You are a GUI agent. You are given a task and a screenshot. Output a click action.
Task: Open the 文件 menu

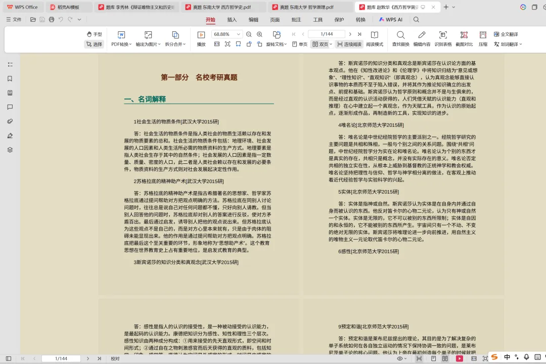coord(14,20)
